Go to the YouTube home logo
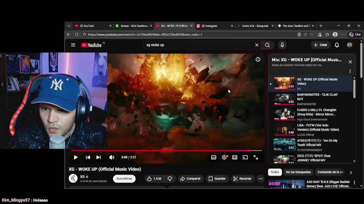364x204 pixels. (91, 45)
